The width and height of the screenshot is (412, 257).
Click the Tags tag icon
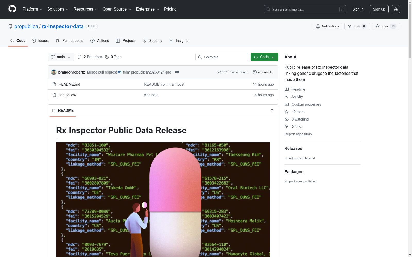tap(107, 57)
